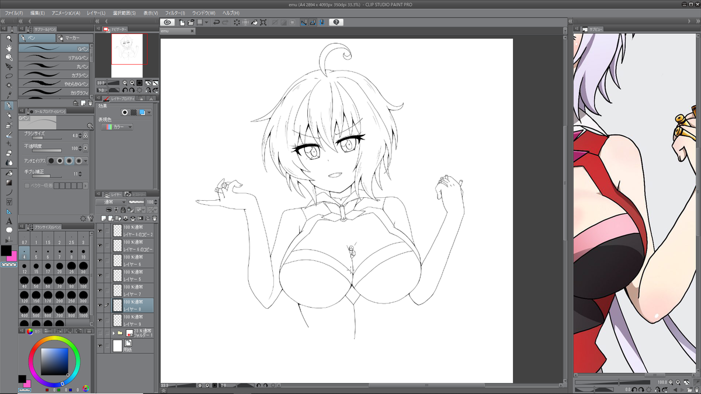
Task: Select the Hand move tool
Action: point(9,47)
